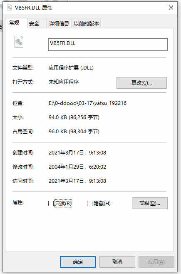181x274 pixels.
Task: Go to the 详细信息 tab
Action: (59, 24)
